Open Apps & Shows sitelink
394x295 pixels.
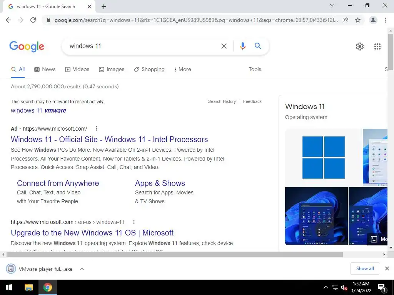(160, 183)
